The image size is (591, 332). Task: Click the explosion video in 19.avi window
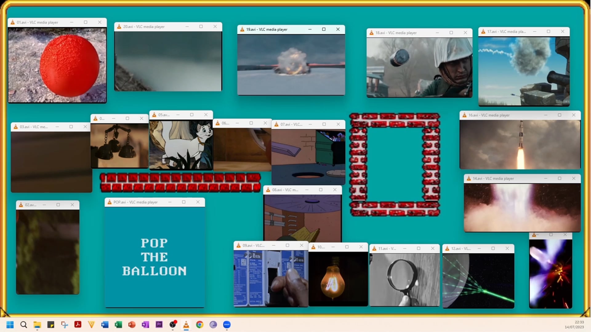point(291,65)
